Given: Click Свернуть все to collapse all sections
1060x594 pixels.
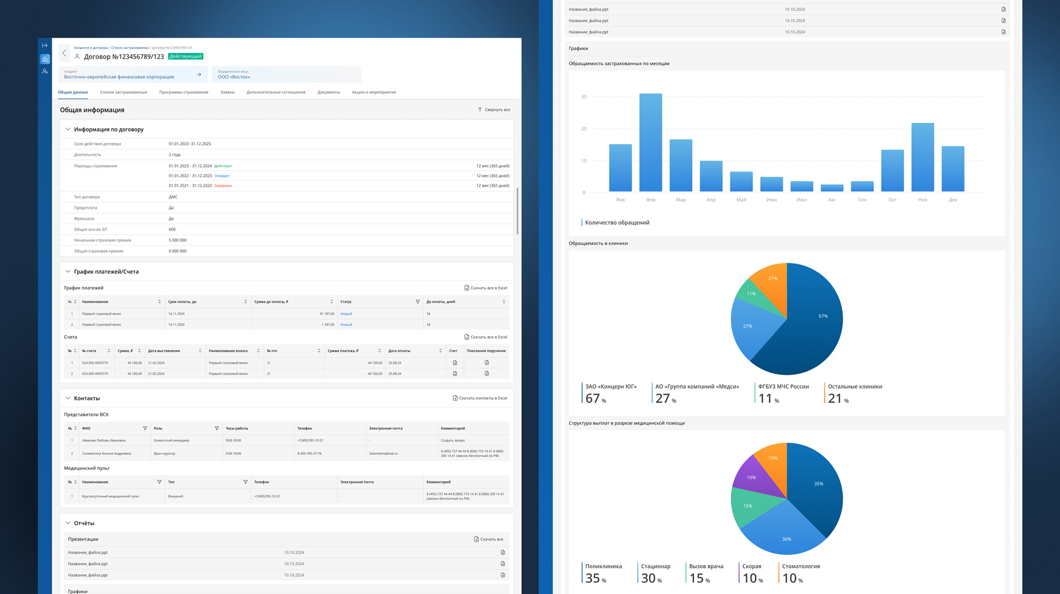Looking at the screenshot, I should (494, 110).
